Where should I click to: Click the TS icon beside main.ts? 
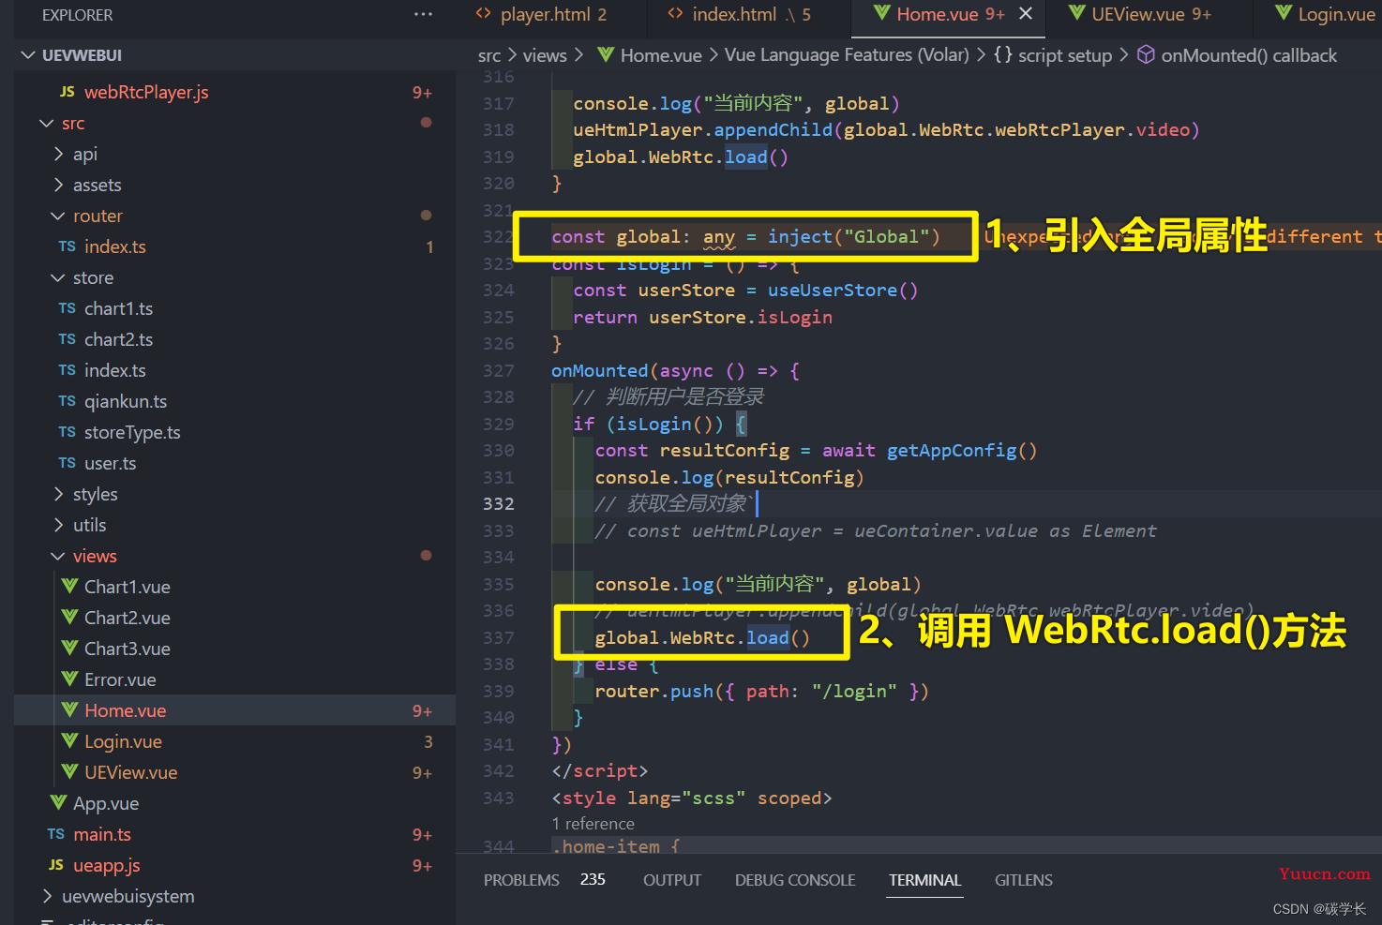pos(56,834)
